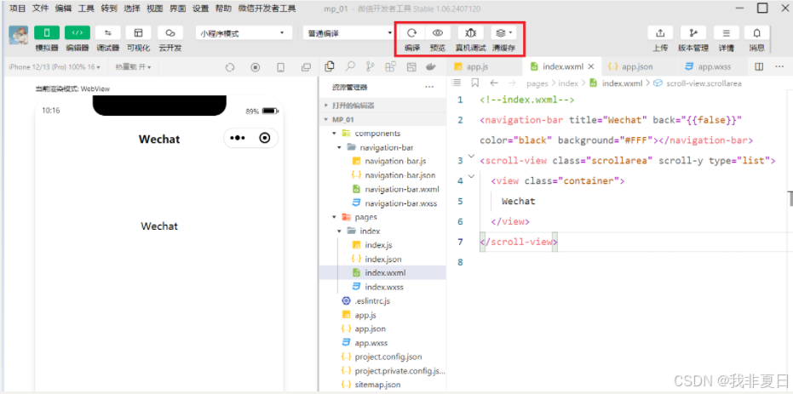Viewport: 793px width, 394px height.
Task: Collapse the MP_01 project root
Action: [x=382, y=120]
